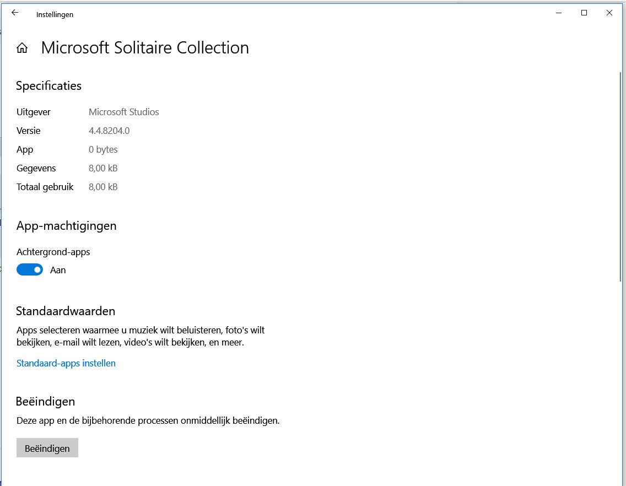This screenshot has width=626, height=486.
Task: Open Settings home via the house icon
Action: point(22,48)
